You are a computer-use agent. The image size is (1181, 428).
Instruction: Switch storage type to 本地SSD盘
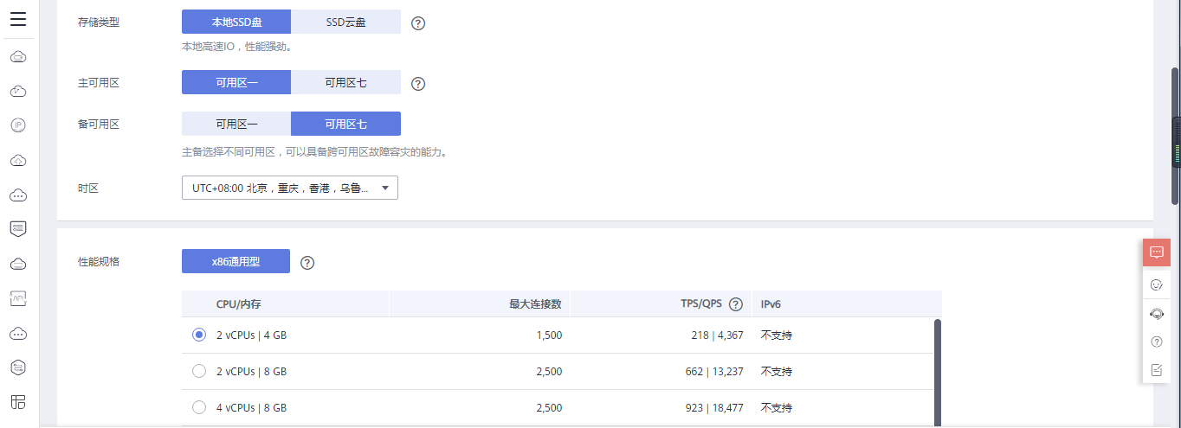click(x=236, y=22)
